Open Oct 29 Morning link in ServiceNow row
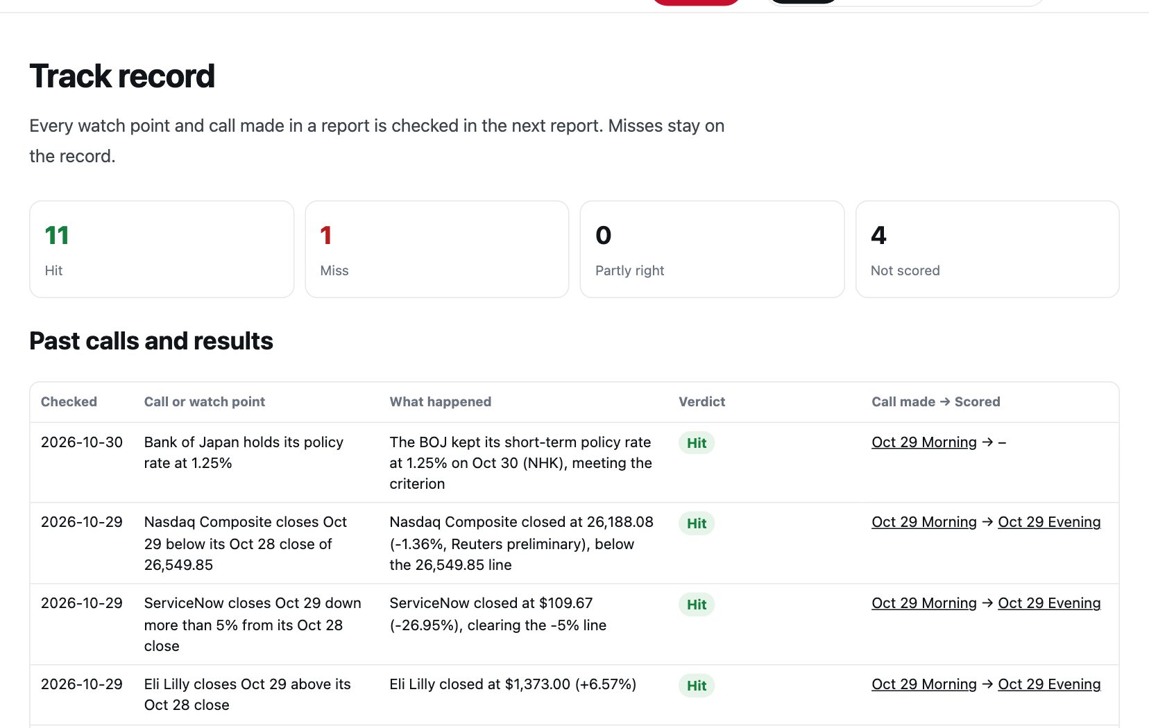Screen dimensions: 1149x728 tap(924, 603)
